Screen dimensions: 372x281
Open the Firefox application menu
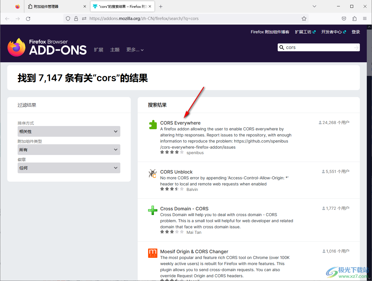coord(365,19)
